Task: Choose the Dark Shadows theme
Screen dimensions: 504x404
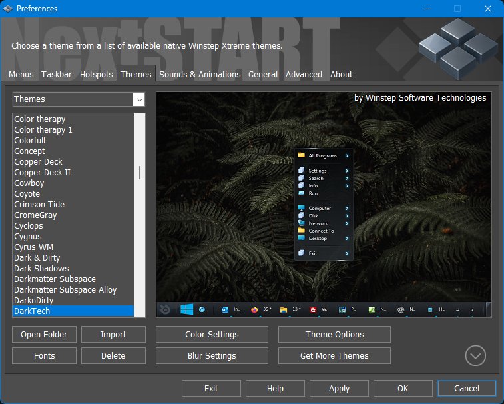Action: (x=73, y=268)
